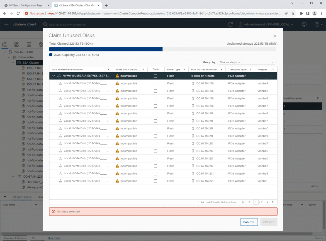Click the browser share page icon
The image size is (326, 241).
(x=286, y=13)
